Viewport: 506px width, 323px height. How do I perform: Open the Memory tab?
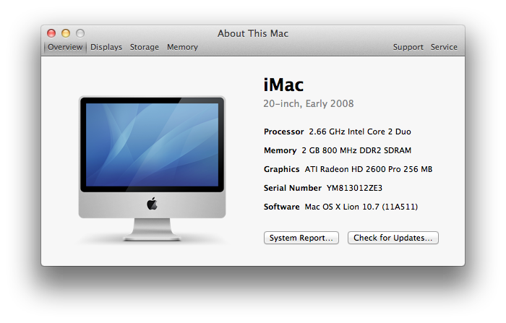[182, 47]
